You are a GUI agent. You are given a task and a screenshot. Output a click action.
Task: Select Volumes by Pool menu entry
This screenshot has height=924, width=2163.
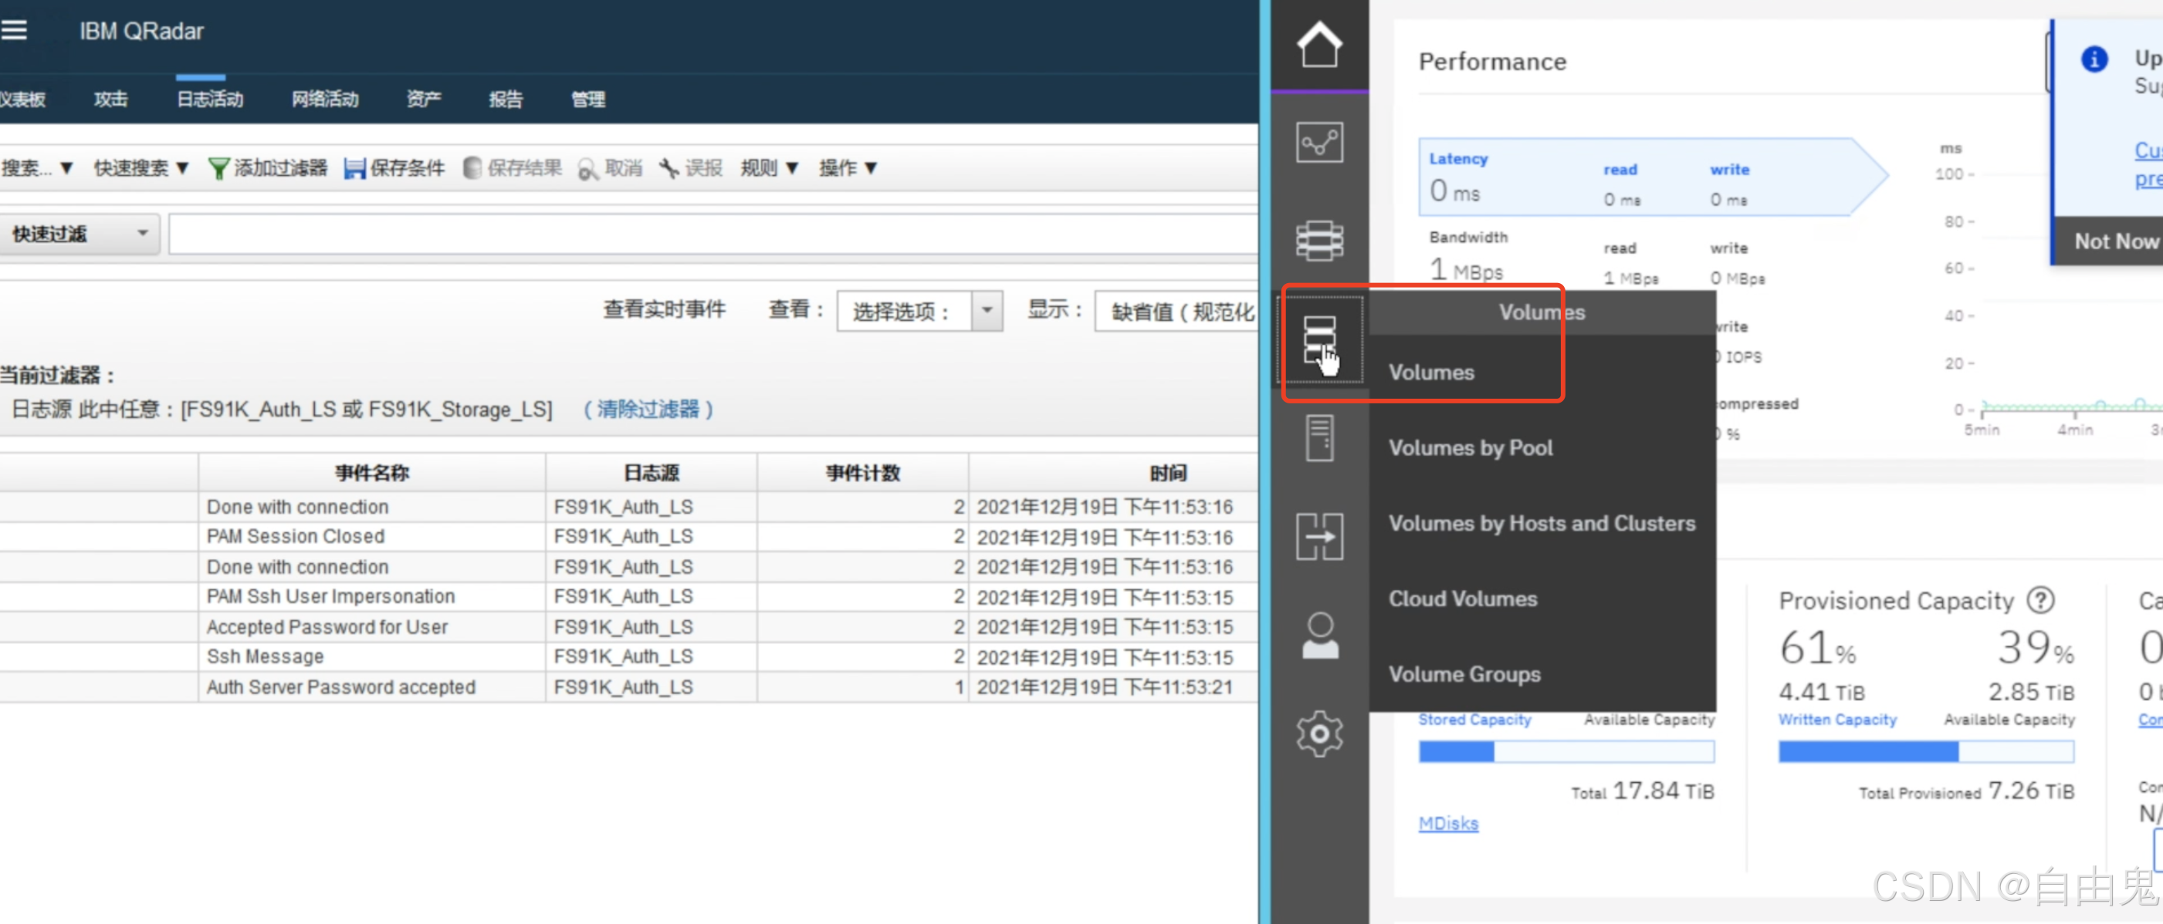click(1471, 447)
